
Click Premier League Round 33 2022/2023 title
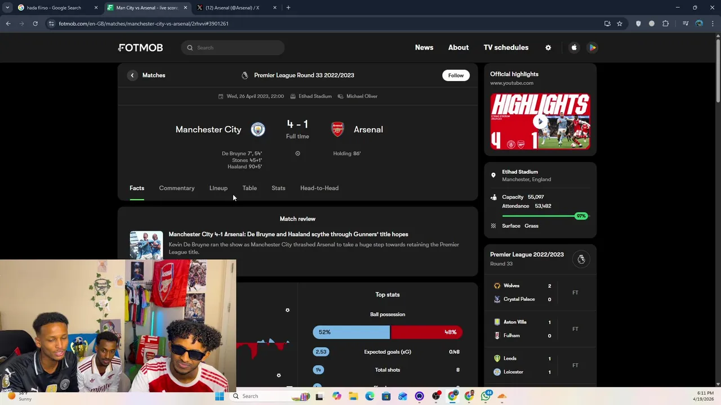(x=304, y=75)
